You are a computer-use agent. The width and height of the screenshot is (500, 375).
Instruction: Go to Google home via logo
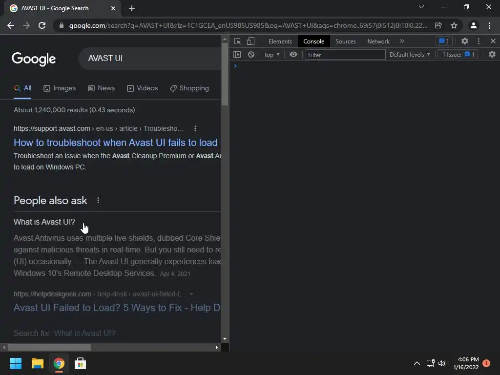tap(34, 59)
